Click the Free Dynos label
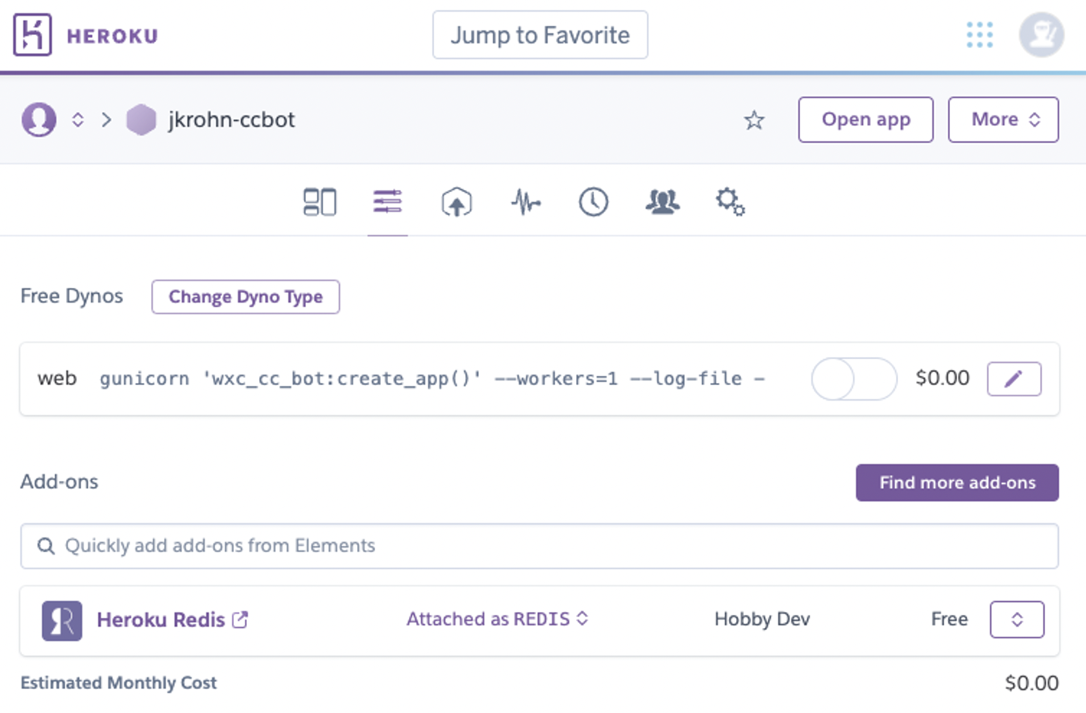 point(72,296)
